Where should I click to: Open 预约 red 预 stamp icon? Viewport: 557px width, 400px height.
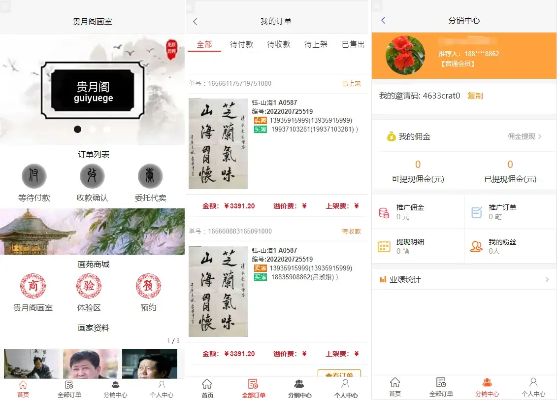(148, 286)
